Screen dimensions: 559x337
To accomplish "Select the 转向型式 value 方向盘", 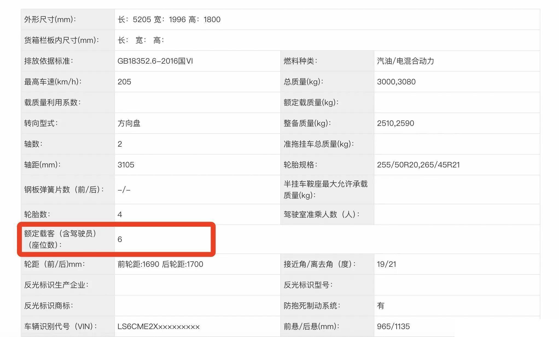I will pos(127,123).
